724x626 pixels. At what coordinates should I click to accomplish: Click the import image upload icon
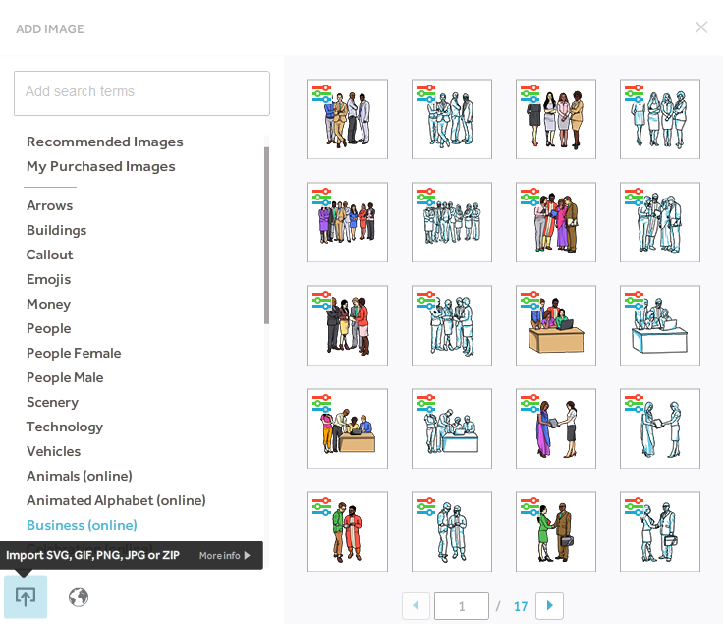click(x=26, y=597)
